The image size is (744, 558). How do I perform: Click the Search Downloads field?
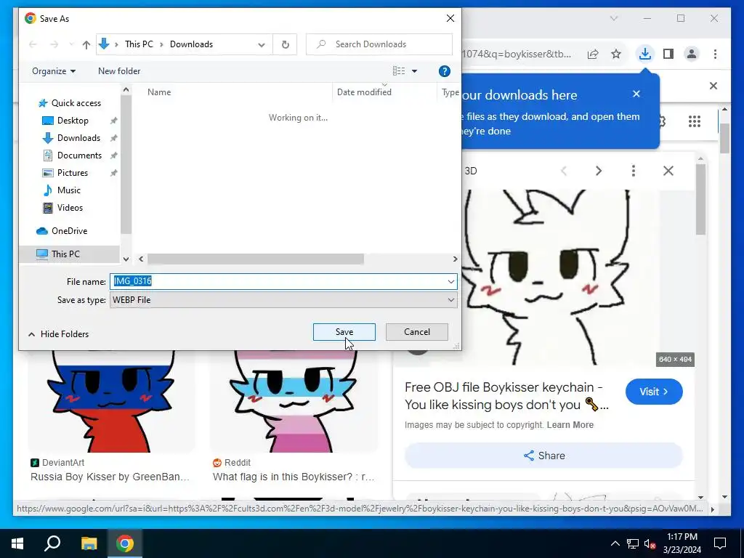point(379,44)
